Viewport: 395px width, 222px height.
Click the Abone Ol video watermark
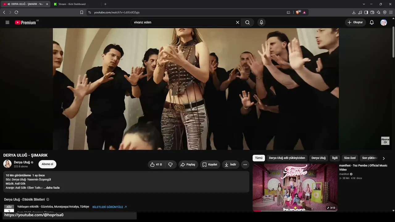[385, 141]
